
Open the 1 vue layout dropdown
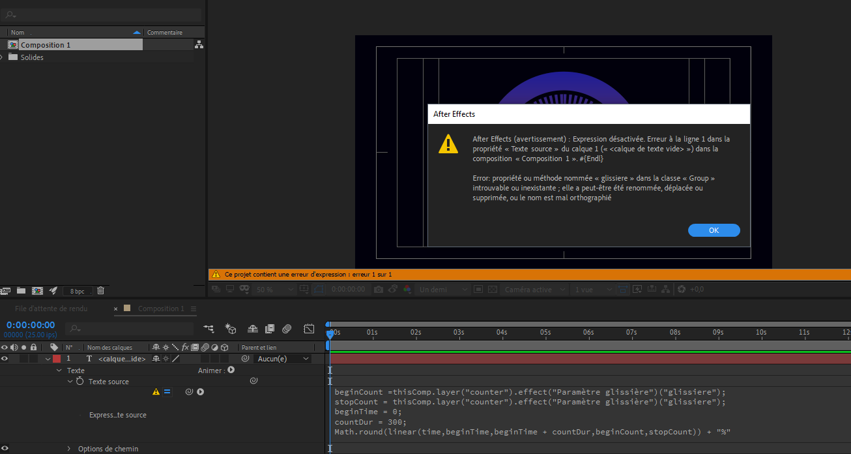[592, 290]
